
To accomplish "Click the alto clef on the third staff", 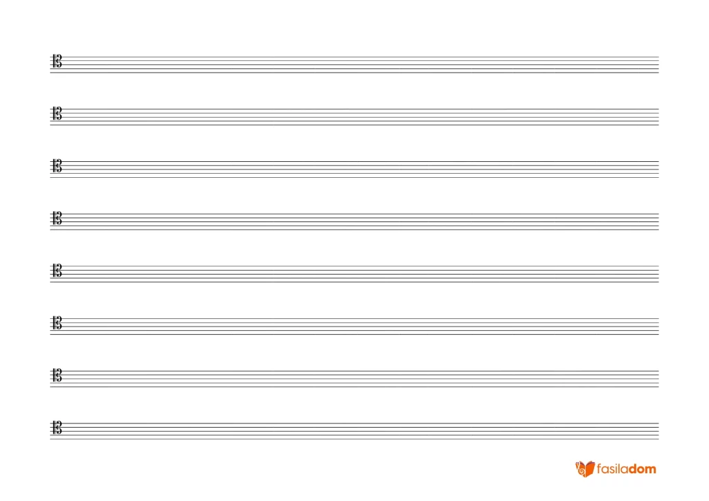I will 57,166.
